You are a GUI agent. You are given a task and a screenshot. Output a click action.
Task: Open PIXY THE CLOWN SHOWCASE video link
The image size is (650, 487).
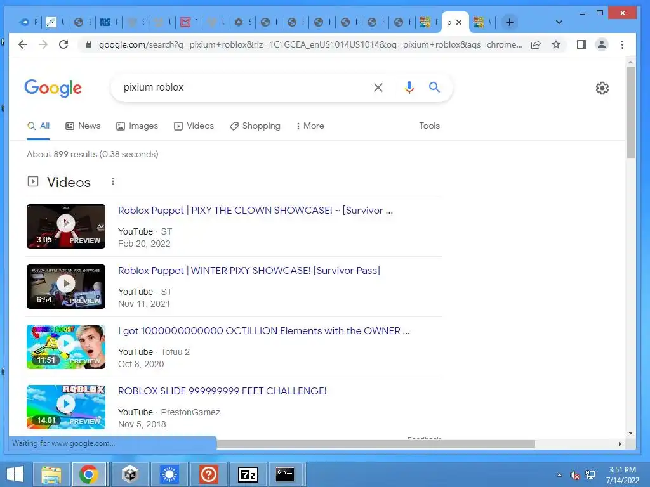[x=255, y=211]
